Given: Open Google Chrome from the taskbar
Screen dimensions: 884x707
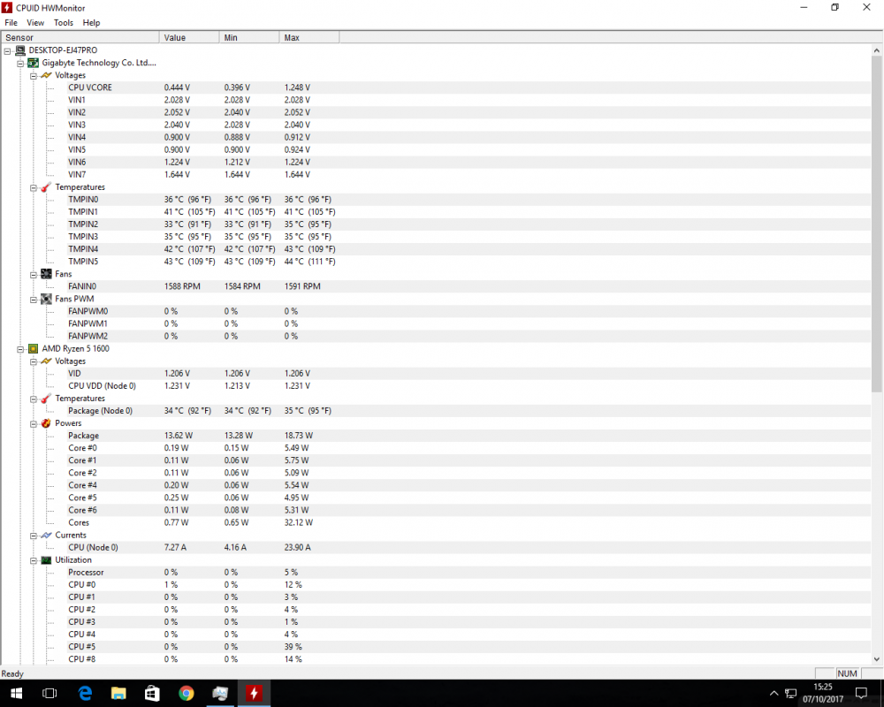Looking at the screenshot, I should [x=186, y=693].
